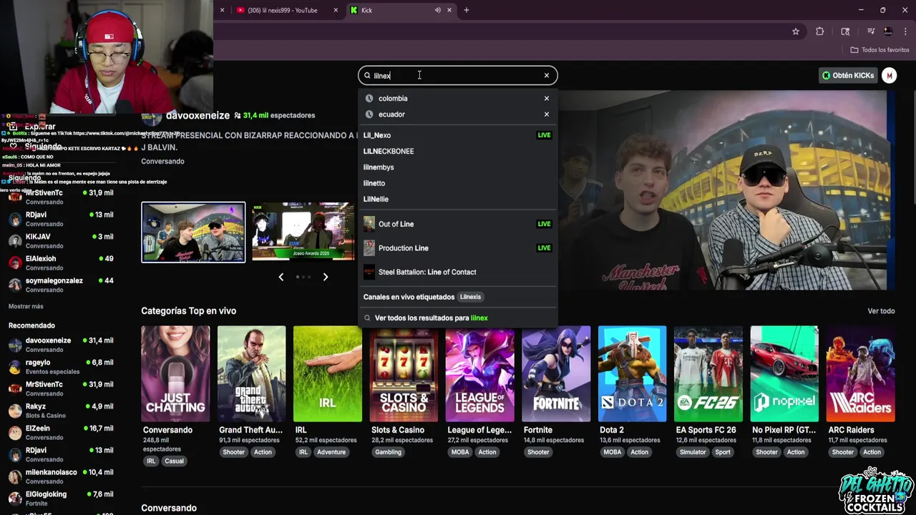Viewport: 916px width, 515px height.
Task: Open davooxeneize in Recomendado list
Action: 61,345
